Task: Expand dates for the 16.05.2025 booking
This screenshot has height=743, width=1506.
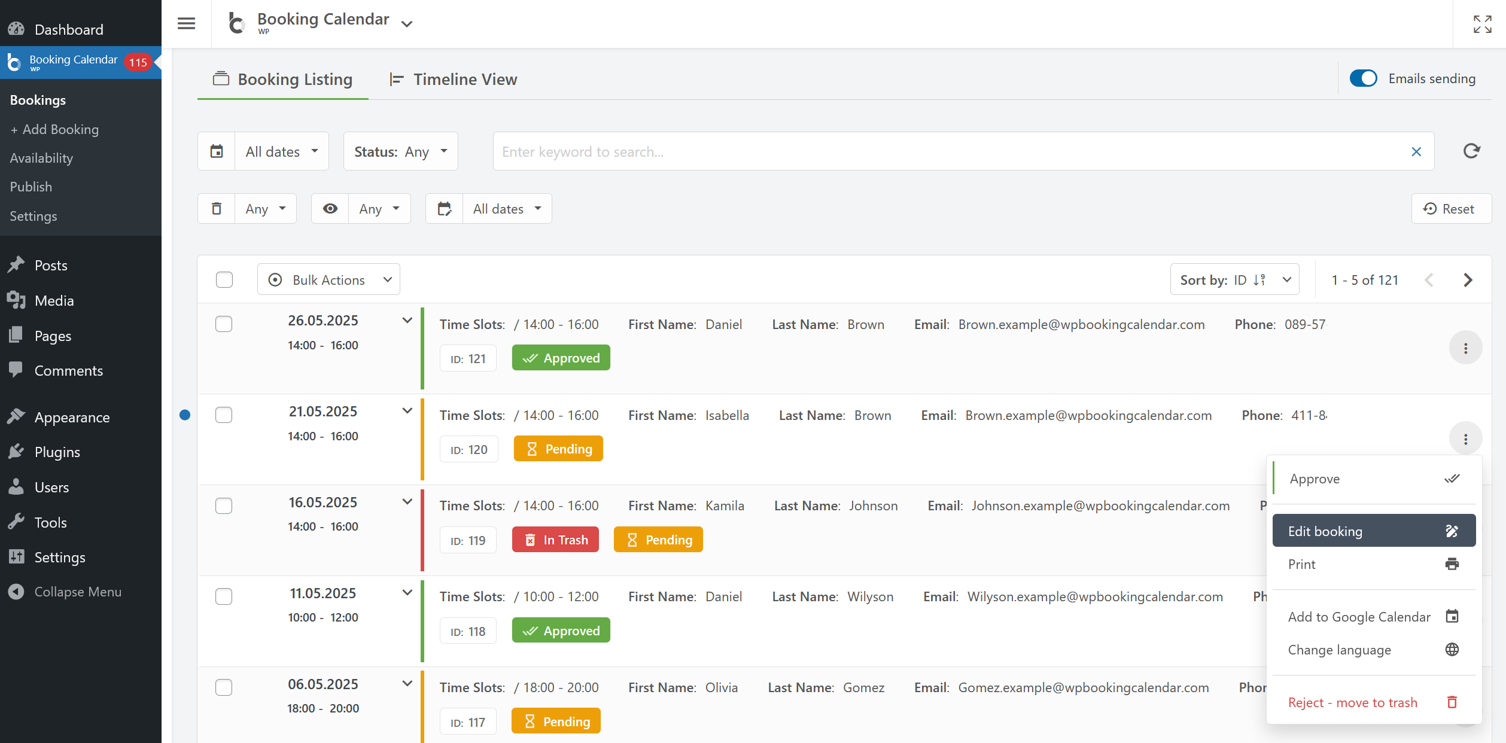Action: [407, 502]
